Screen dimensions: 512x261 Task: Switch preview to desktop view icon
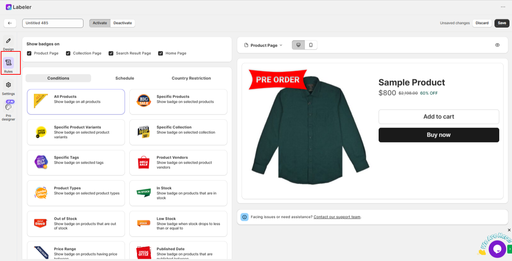(298, 45)
